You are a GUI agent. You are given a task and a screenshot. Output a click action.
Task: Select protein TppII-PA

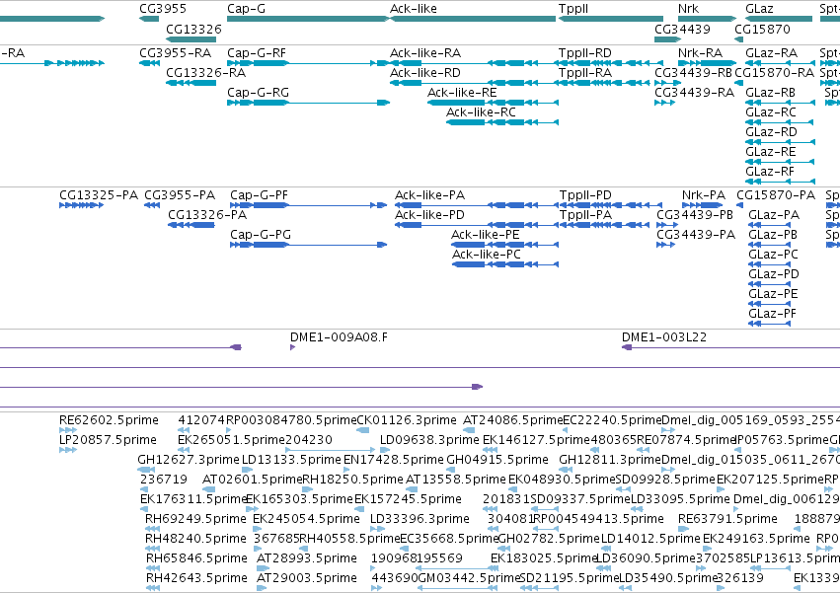(604, 225)
